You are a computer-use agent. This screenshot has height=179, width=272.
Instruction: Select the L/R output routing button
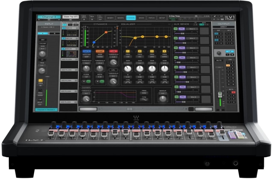(230, 52)
